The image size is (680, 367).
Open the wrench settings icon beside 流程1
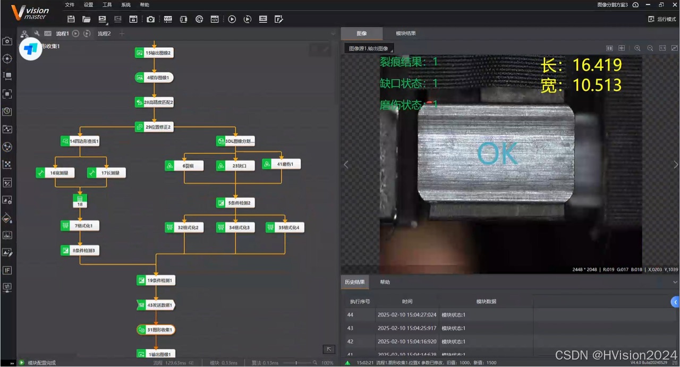pyautogui.click(x=37, y=33)
